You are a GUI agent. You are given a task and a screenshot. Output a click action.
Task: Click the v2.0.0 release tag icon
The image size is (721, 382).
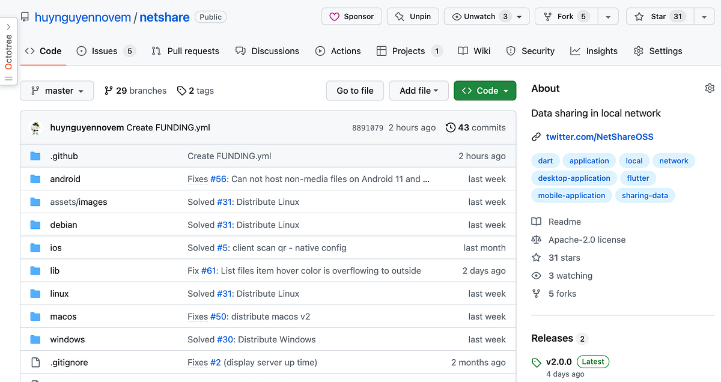pyautogui.click(x=536, y=362)
